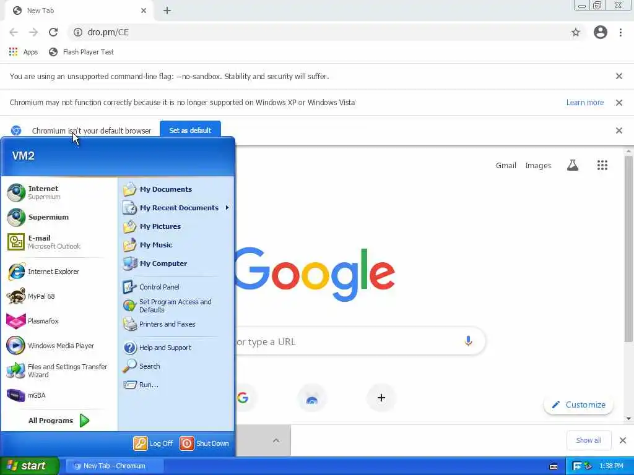Expand All Programs menu

click(x=59, y=421)
